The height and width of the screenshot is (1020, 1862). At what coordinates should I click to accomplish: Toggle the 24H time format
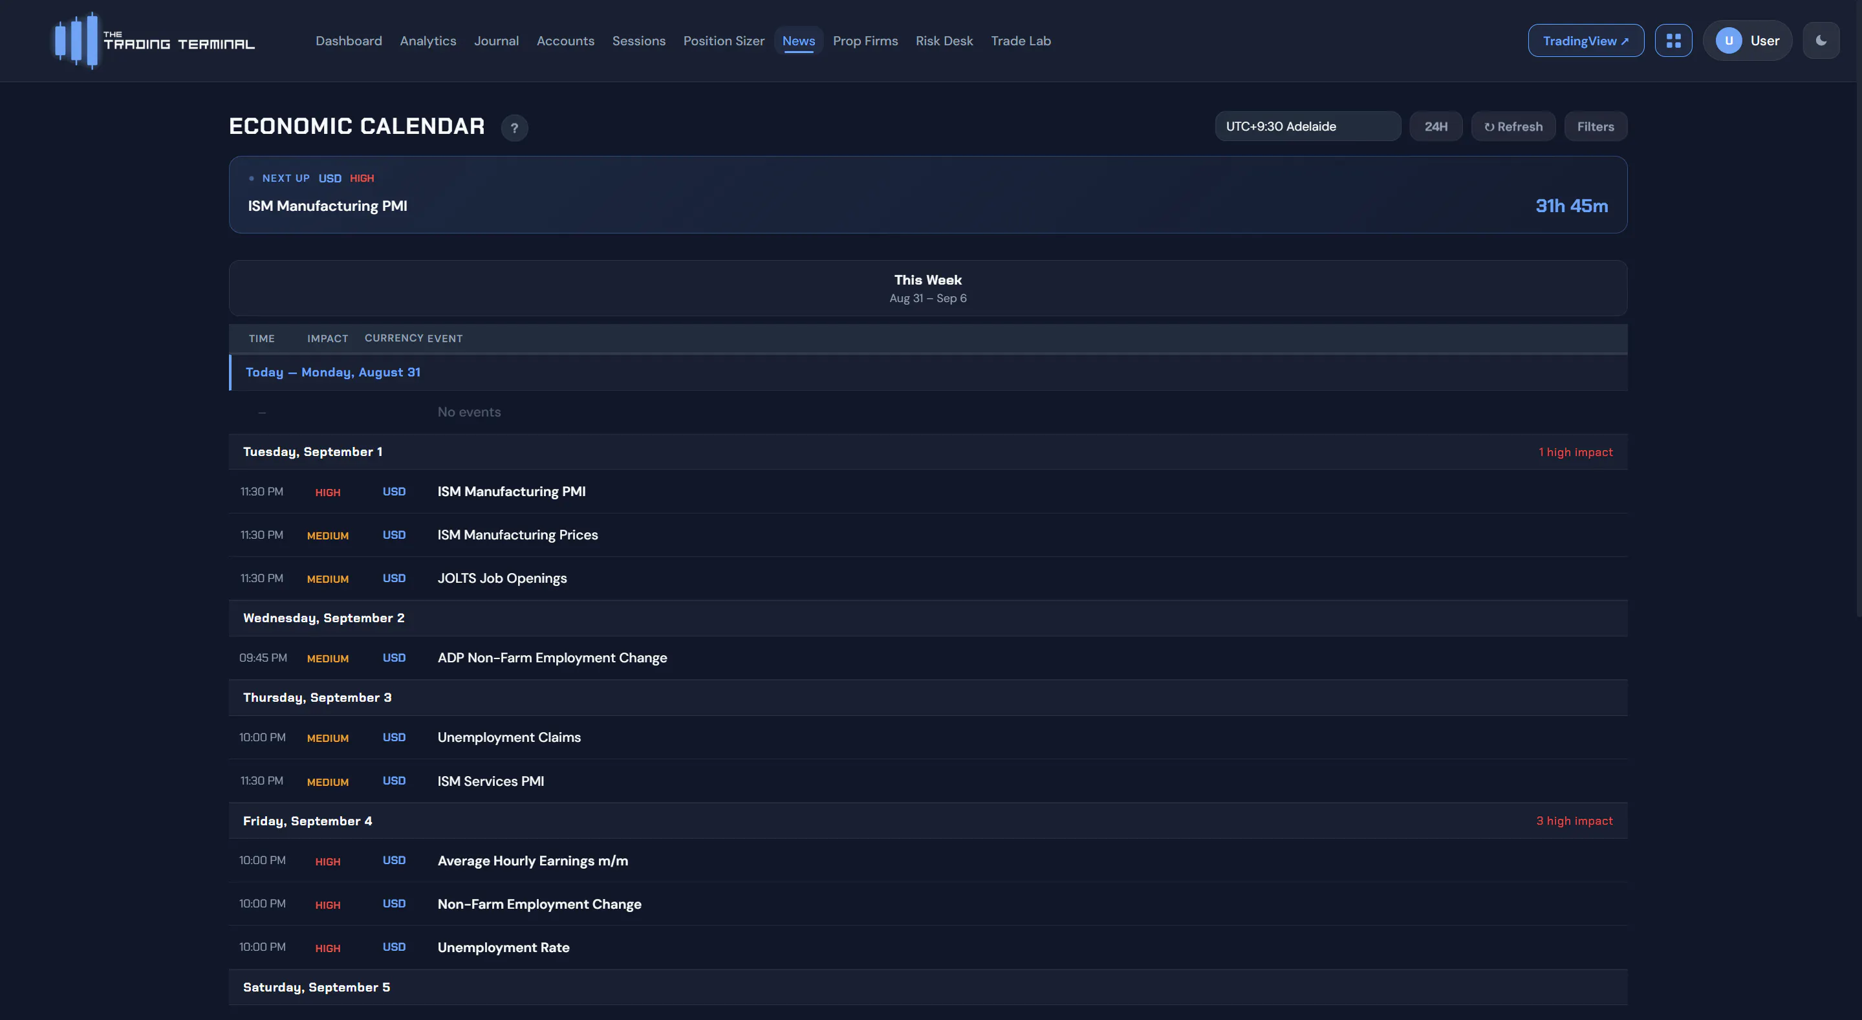coord(1436,125)
